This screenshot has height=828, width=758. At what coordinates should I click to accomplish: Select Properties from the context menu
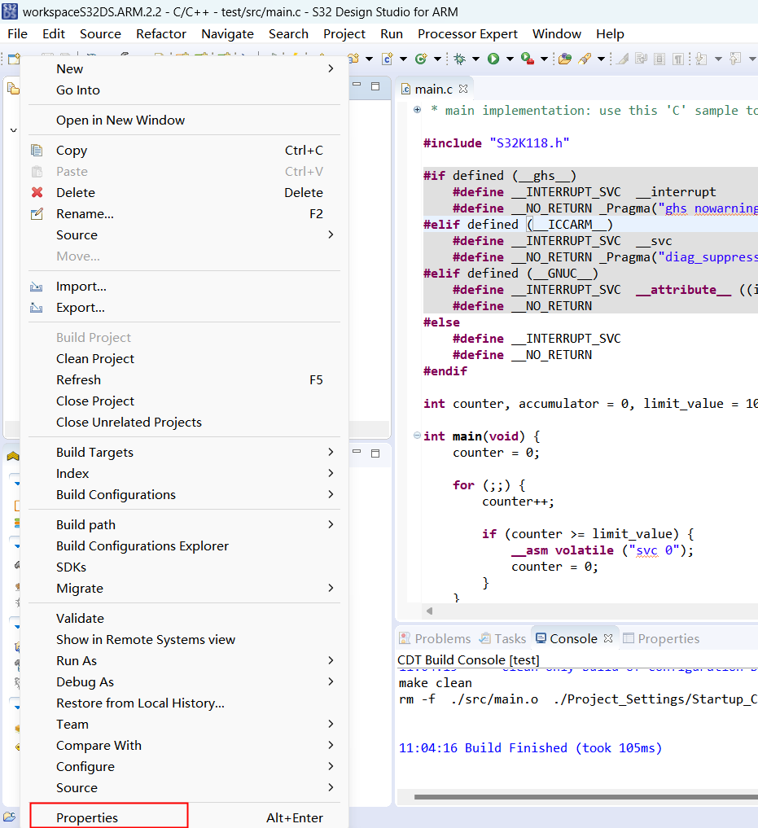pyautogui.click(x=87, y=817)
